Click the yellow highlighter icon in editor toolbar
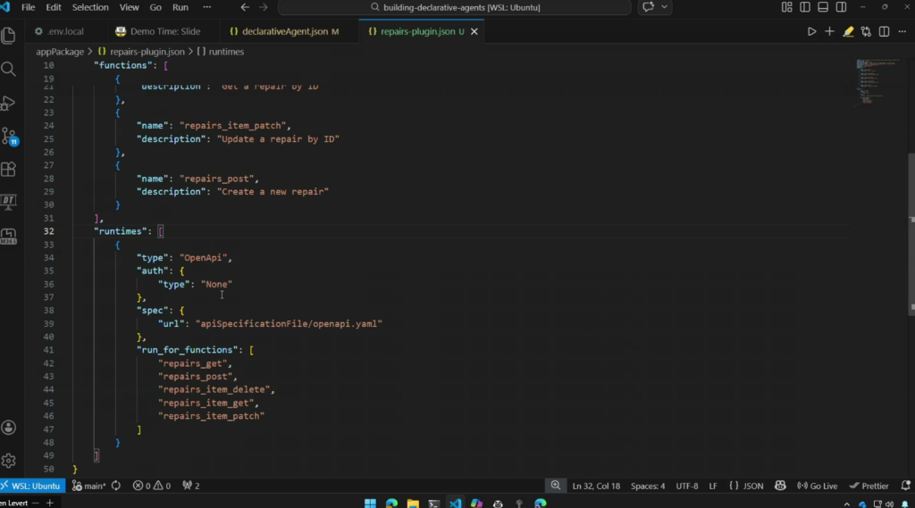 click(848, 31)
